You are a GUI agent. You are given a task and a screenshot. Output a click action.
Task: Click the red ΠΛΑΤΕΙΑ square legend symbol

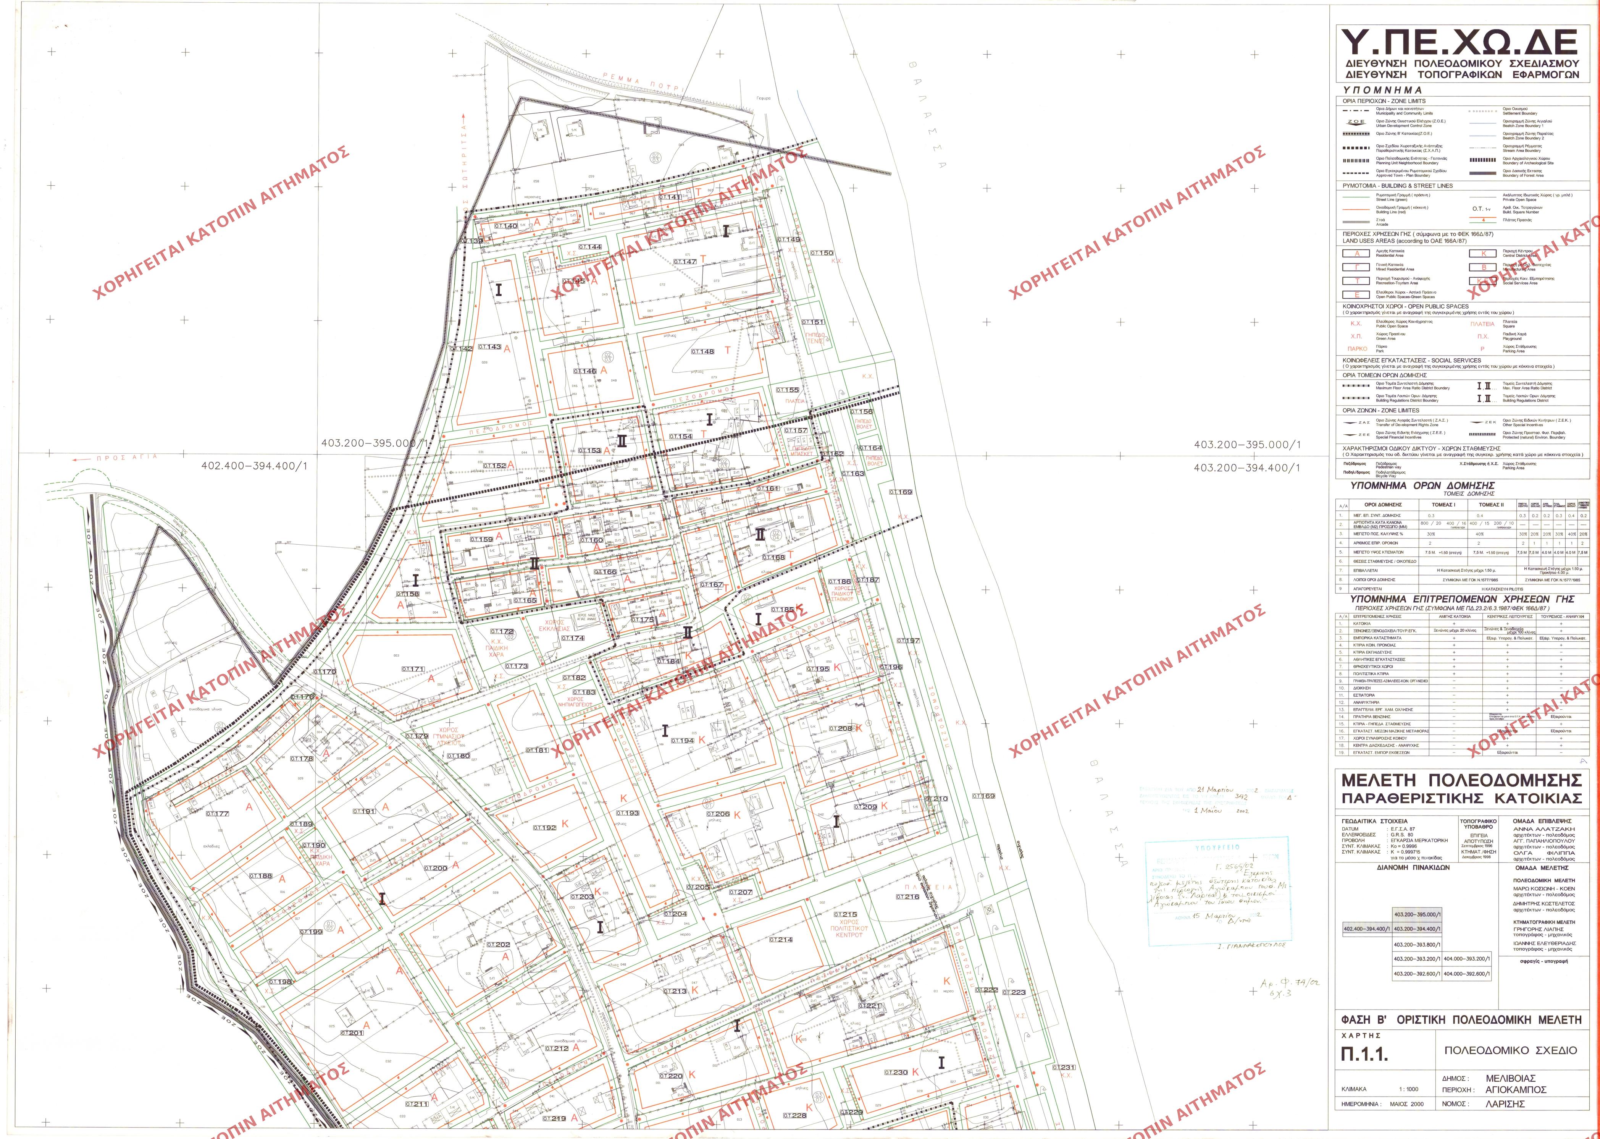click(x=1482, y=324)
